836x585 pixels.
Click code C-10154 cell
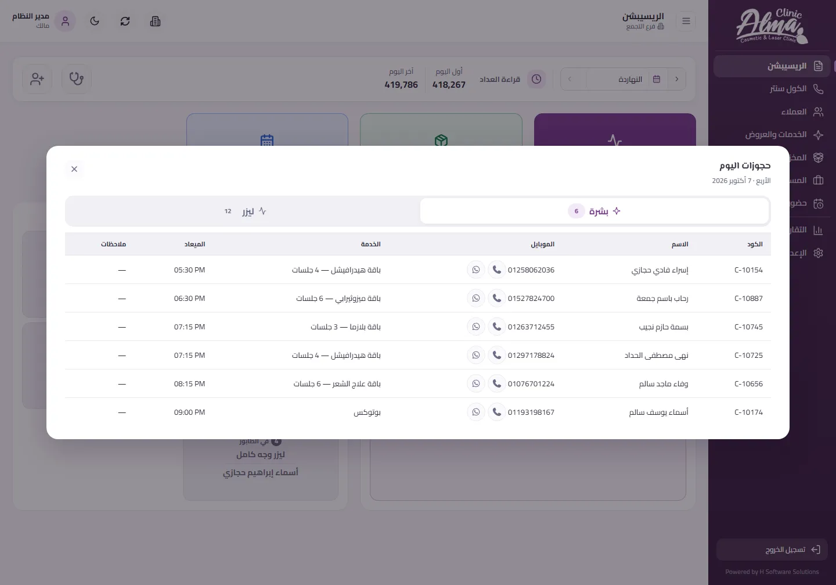point(748,270)
